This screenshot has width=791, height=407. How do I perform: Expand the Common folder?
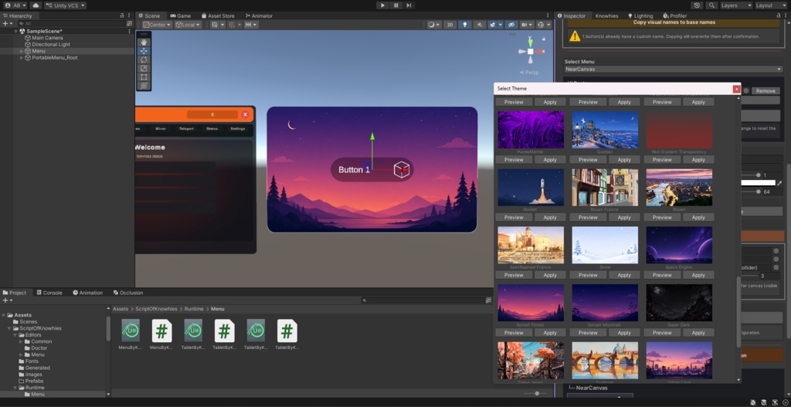point(21,341)
